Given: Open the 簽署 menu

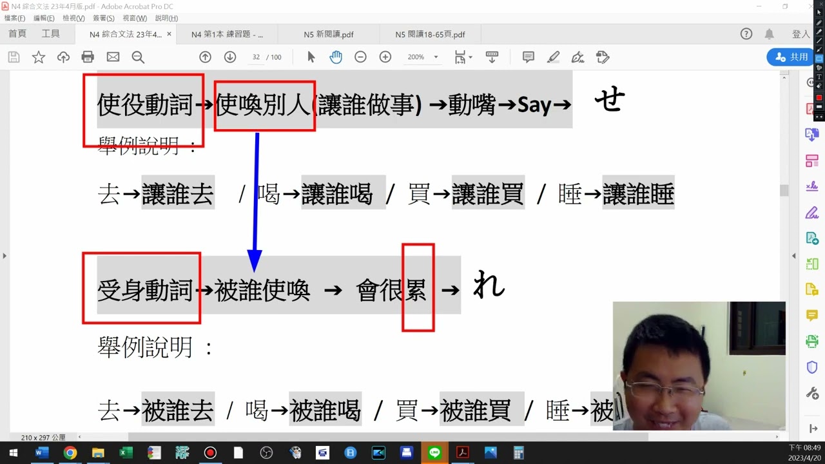Looking at the screenshot, I should click(x=103, y=18).
